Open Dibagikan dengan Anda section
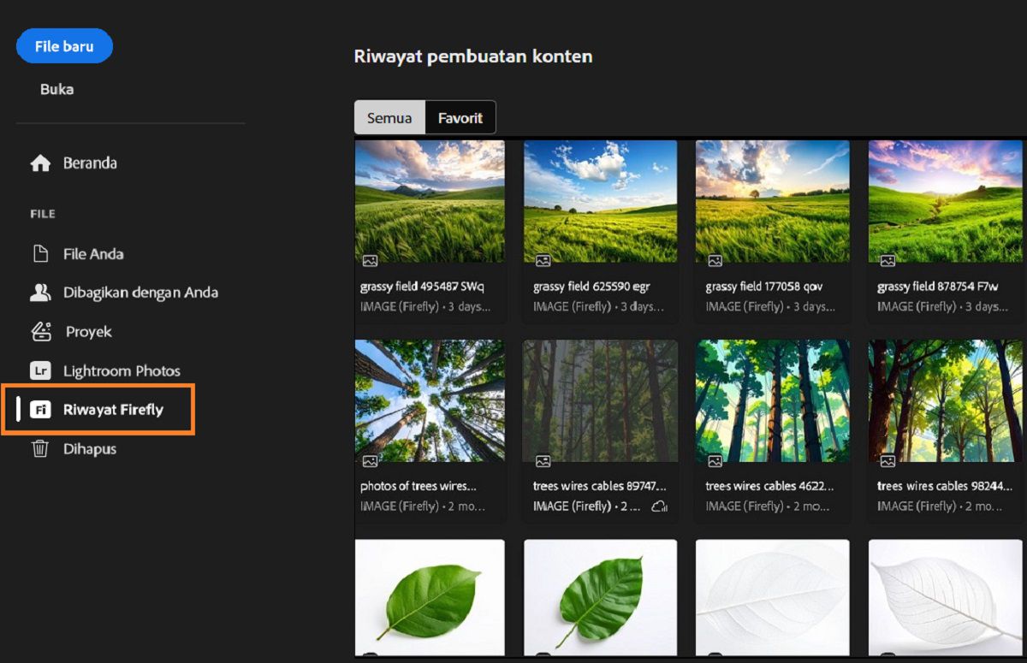1027x663 pixels. (x=140, y=293)
